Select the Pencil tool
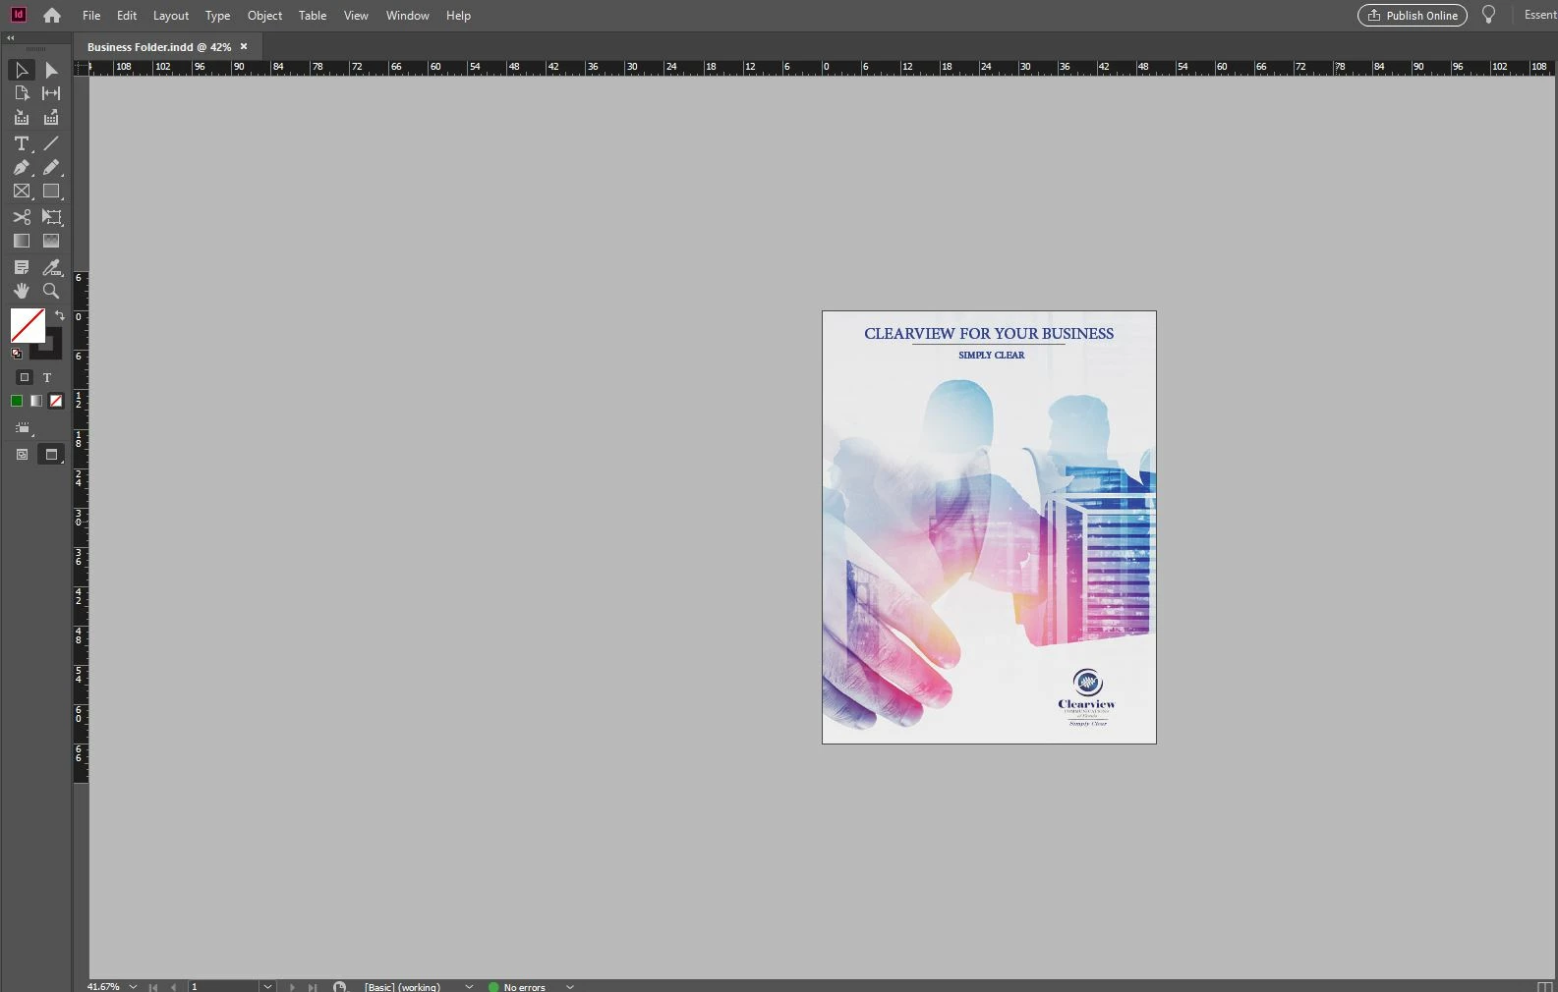1558x992 pixels. [x=51, y=168]
